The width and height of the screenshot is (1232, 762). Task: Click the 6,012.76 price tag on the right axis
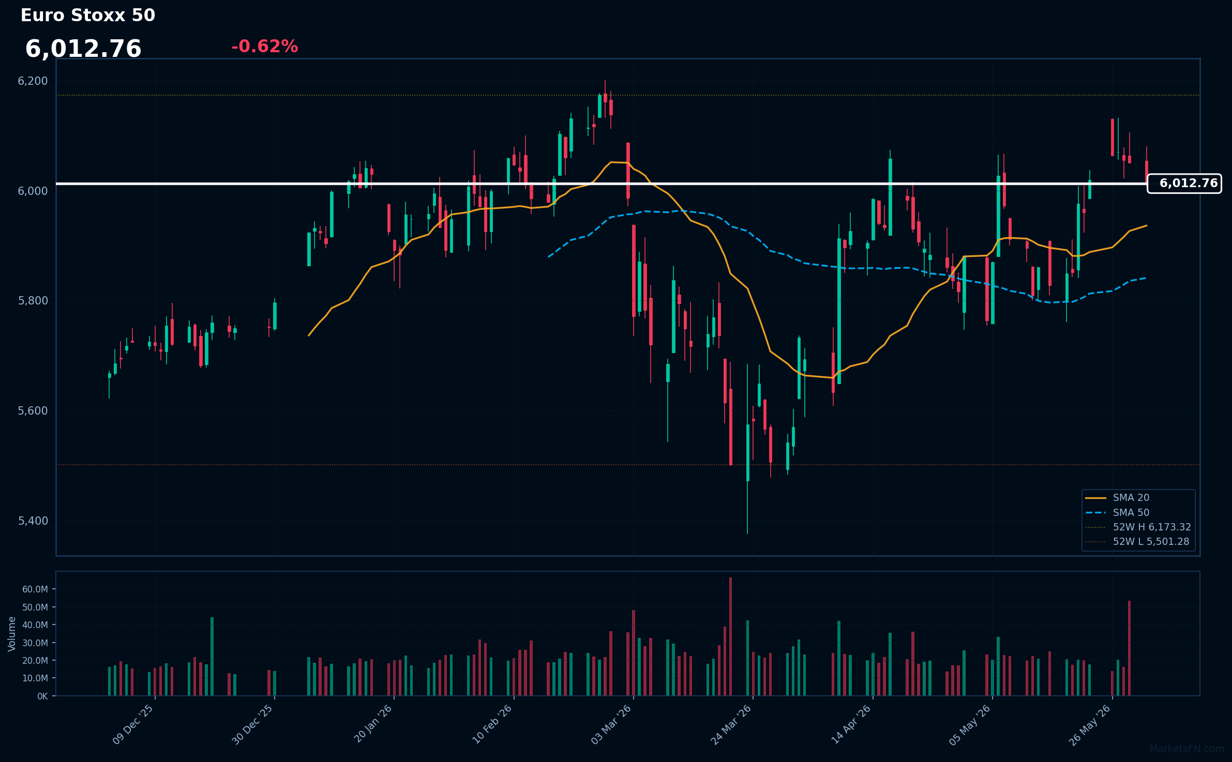[1184, 184]
